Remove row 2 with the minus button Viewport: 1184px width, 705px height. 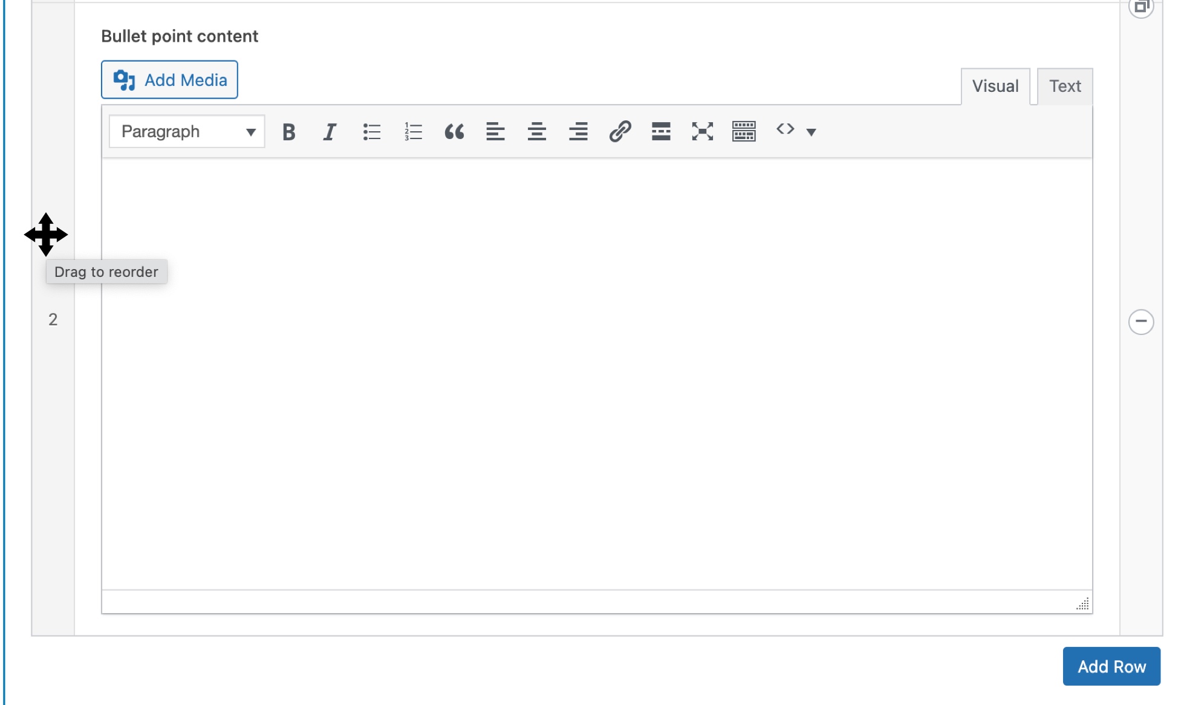click(x=1141, y=322)
